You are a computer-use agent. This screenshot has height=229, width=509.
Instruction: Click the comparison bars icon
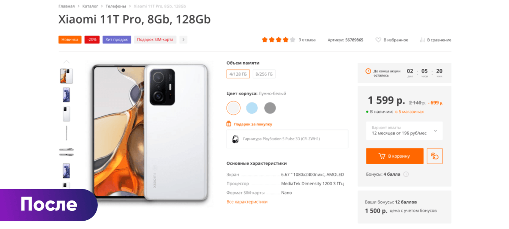pos(422,40)
